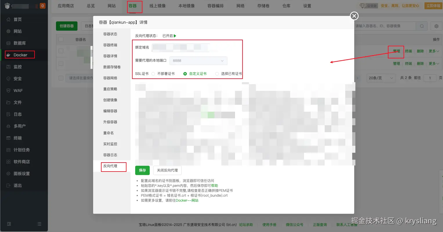Click the users icon beside 多用户
Viewport: 443px width, 232px height.
tap(8, 126)
